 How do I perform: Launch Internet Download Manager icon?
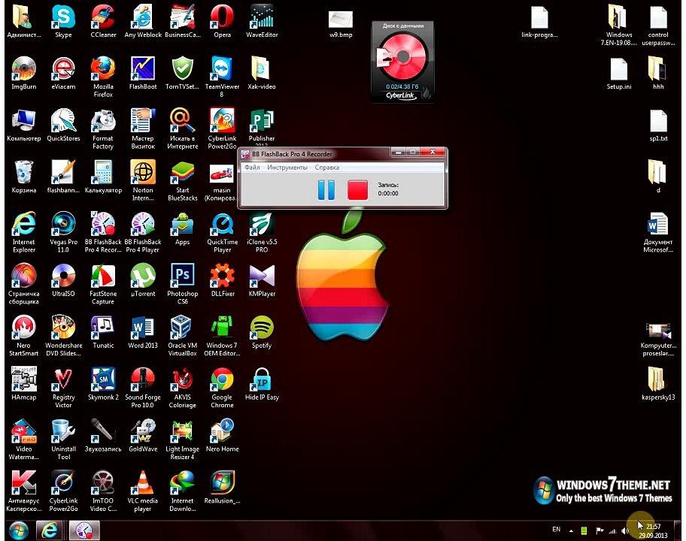tap(183, 491)
